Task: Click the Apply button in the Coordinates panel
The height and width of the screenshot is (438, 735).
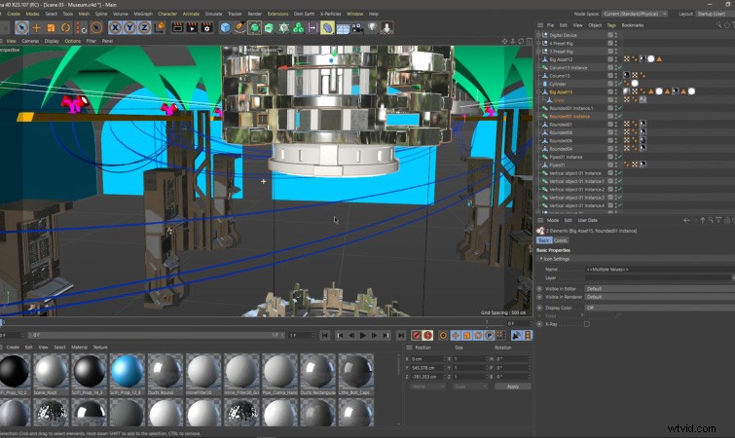Action: 513,386
